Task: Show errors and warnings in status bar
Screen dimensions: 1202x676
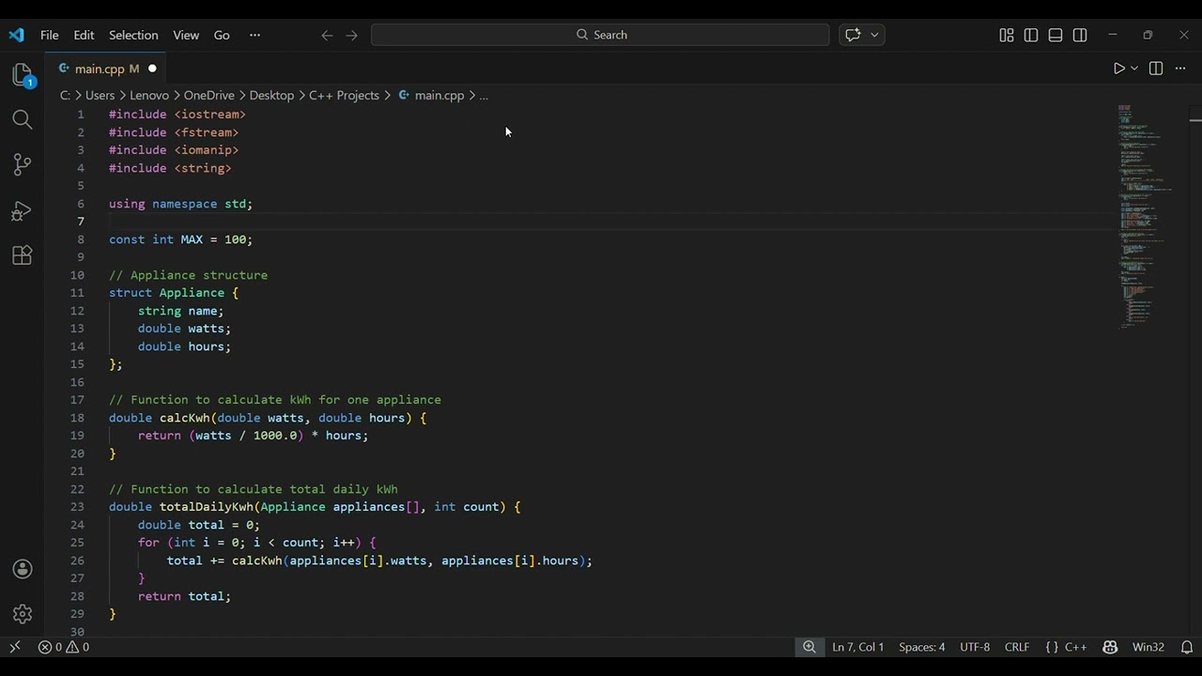Action: (x=64, y=647)
